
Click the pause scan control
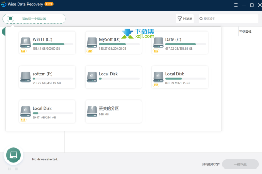pyautogui.click(x=9, y=169)
